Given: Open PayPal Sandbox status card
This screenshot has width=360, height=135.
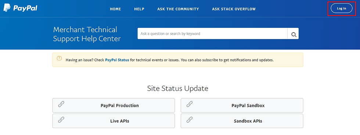Looking at the screenshot, I should tap(242, 105).
